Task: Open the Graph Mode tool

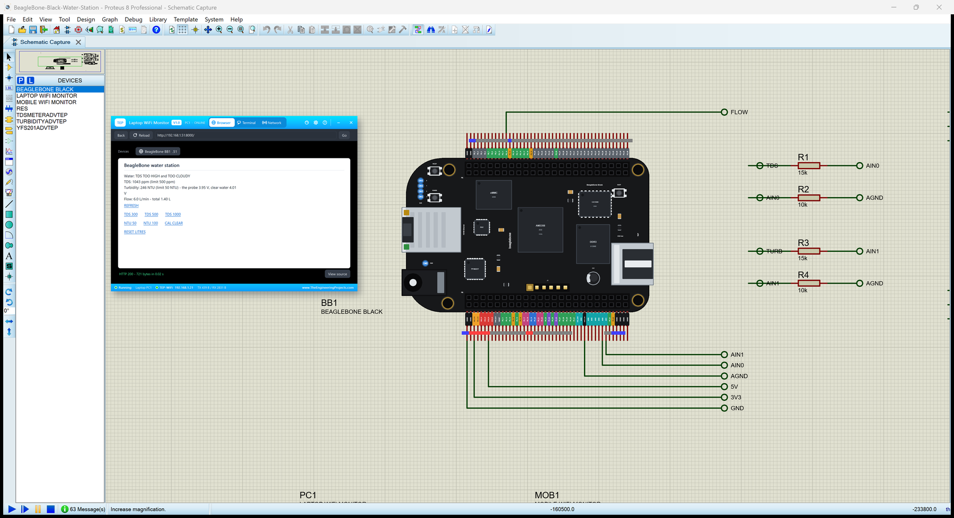Action: pos(8,151)
